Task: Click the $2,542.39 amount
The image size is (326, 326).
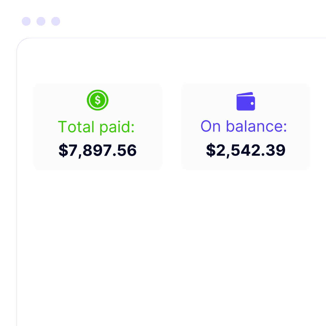Action: tap(246, 150)
